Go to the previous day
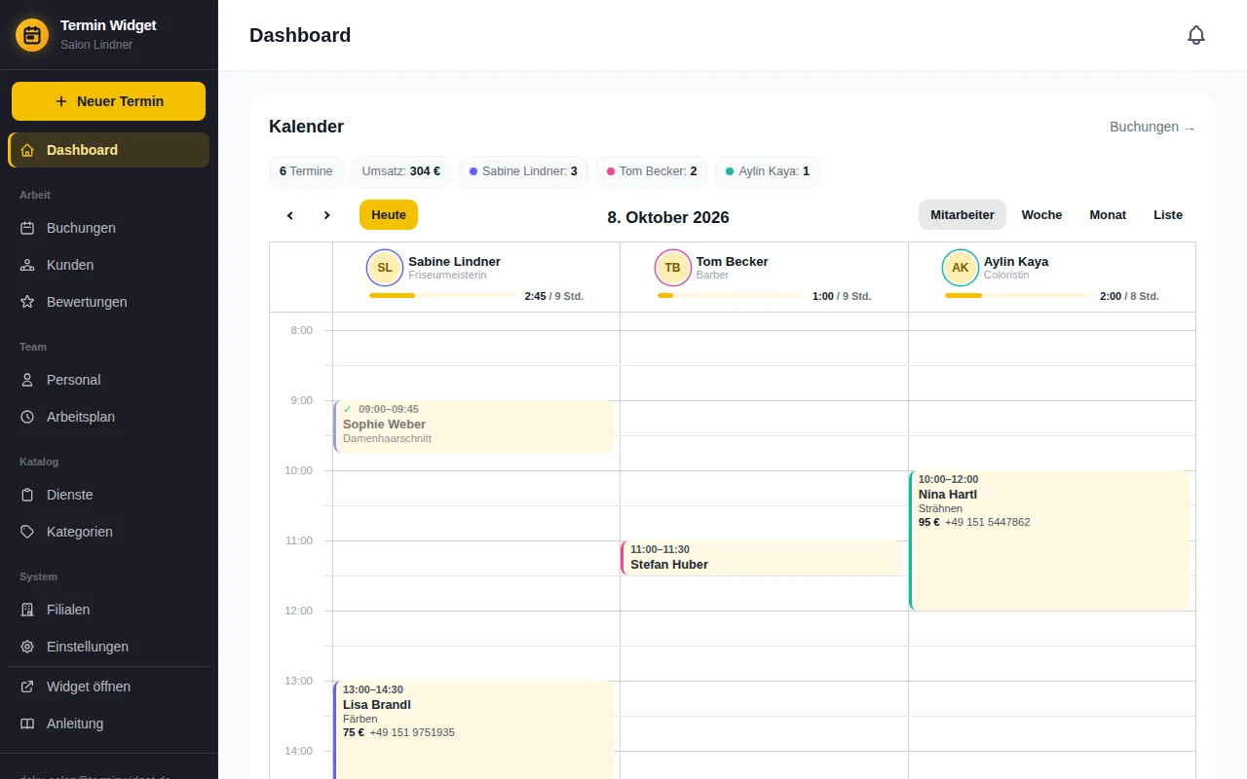The image size is (1247, 779). [289, 215]
